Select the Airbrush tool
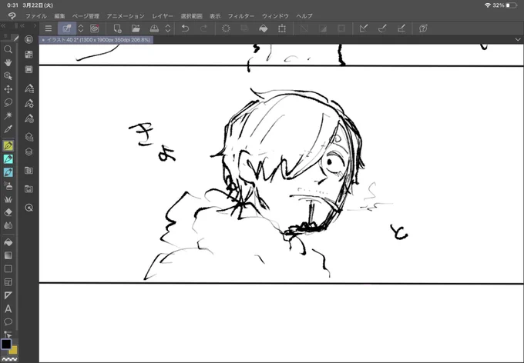The width and height of the screenshot is (524, 363). point(8,186)
